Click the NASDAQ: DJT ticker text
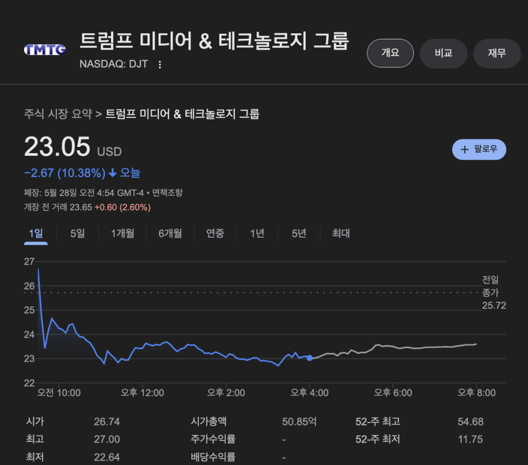The height and width of the screenshot is (465, 528). pyautogui.click(x=114, y=64)
